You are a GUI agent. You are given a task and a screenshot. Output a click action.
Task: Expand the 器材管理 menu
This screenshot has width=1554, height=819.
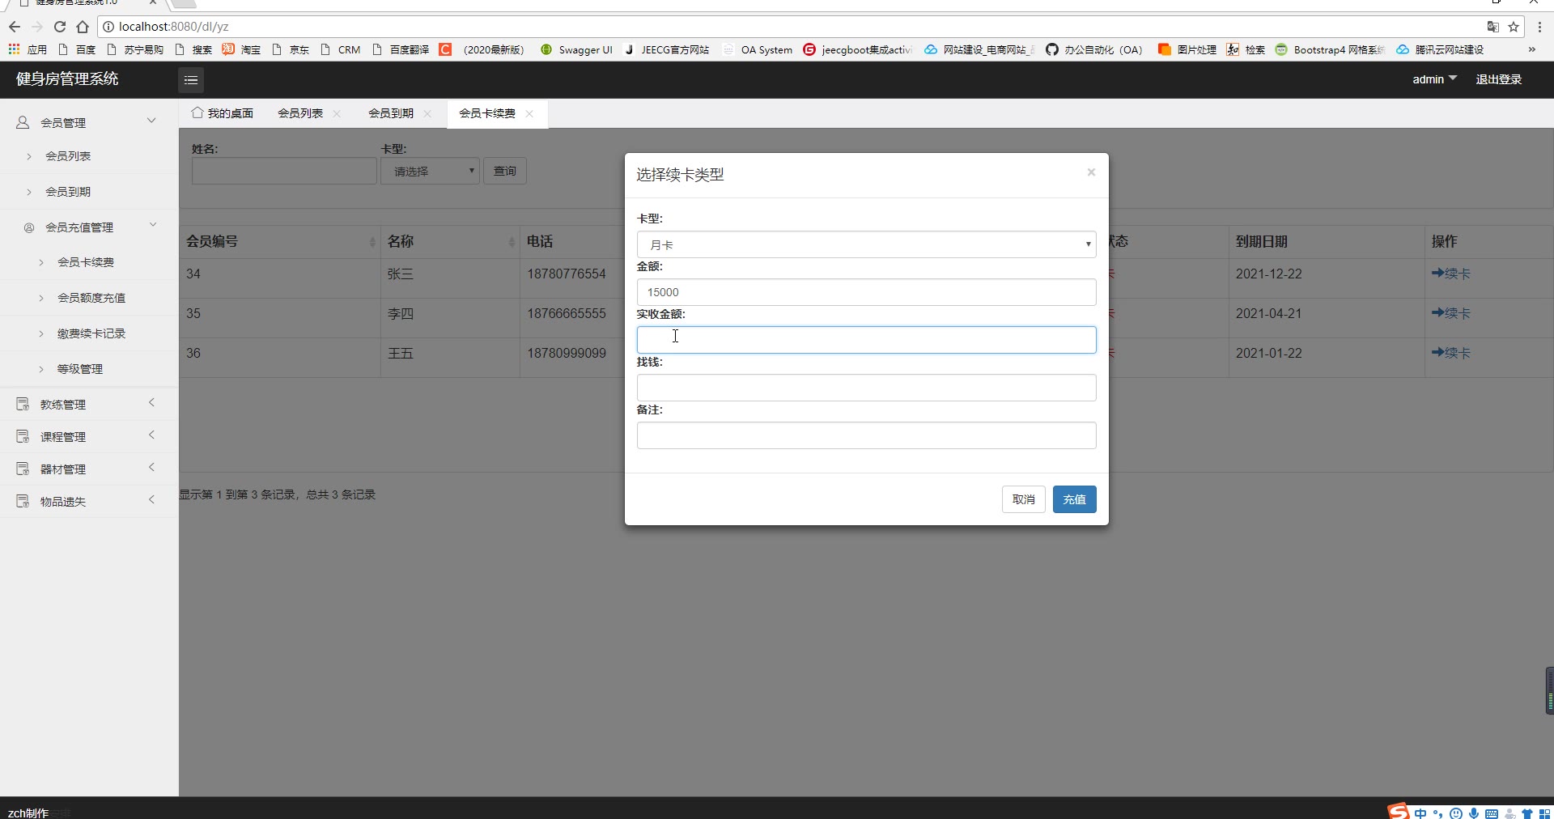point(151,467)
